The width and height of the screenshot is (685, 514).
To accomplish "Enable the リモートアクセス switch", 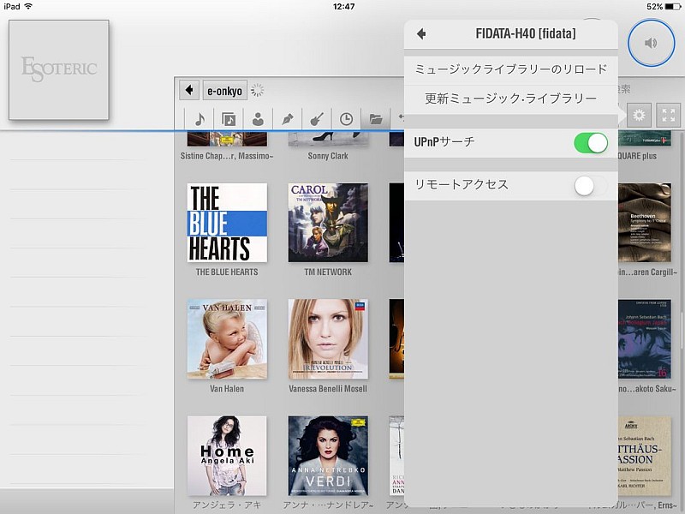I will click(x=591, y=186).
